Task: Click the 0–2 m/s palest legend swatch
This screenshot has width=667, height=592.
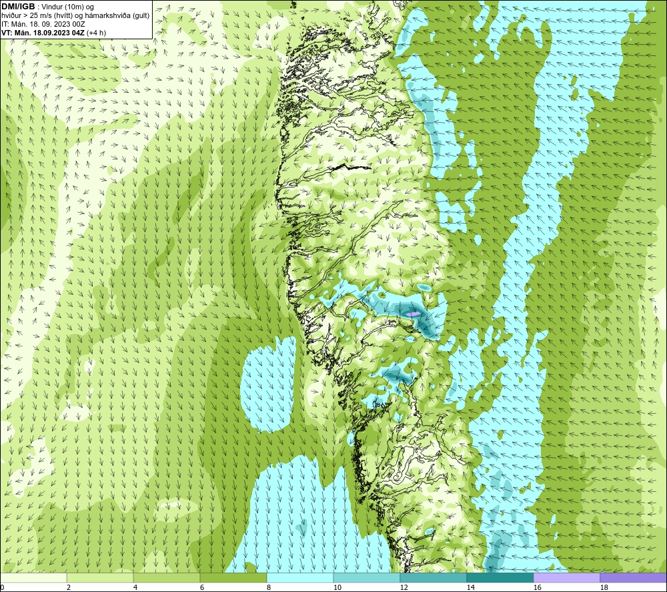Action: 33,577
